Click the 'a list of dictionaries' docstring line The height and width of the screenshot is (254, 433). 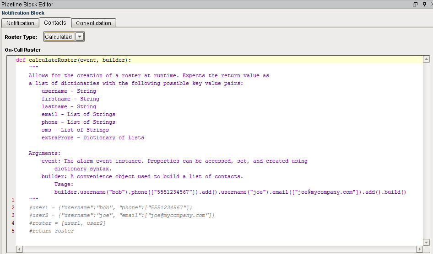pos(136,83)
